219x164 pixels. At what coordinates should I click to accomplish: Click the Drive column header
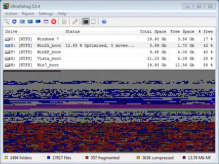(33, 31)
